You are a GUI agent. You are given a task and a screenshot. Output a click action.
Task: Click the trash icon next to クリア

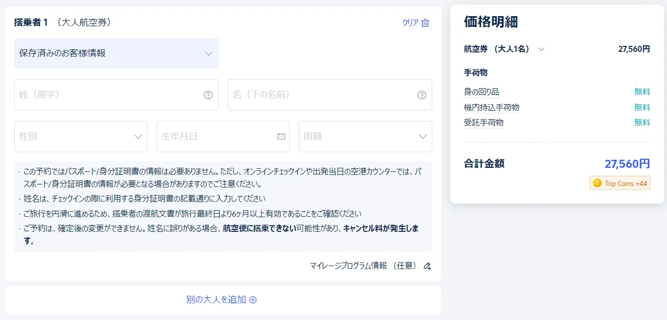click(425, 23)
